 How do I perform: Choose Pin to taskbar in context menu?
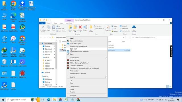click(x=86, y=71)
